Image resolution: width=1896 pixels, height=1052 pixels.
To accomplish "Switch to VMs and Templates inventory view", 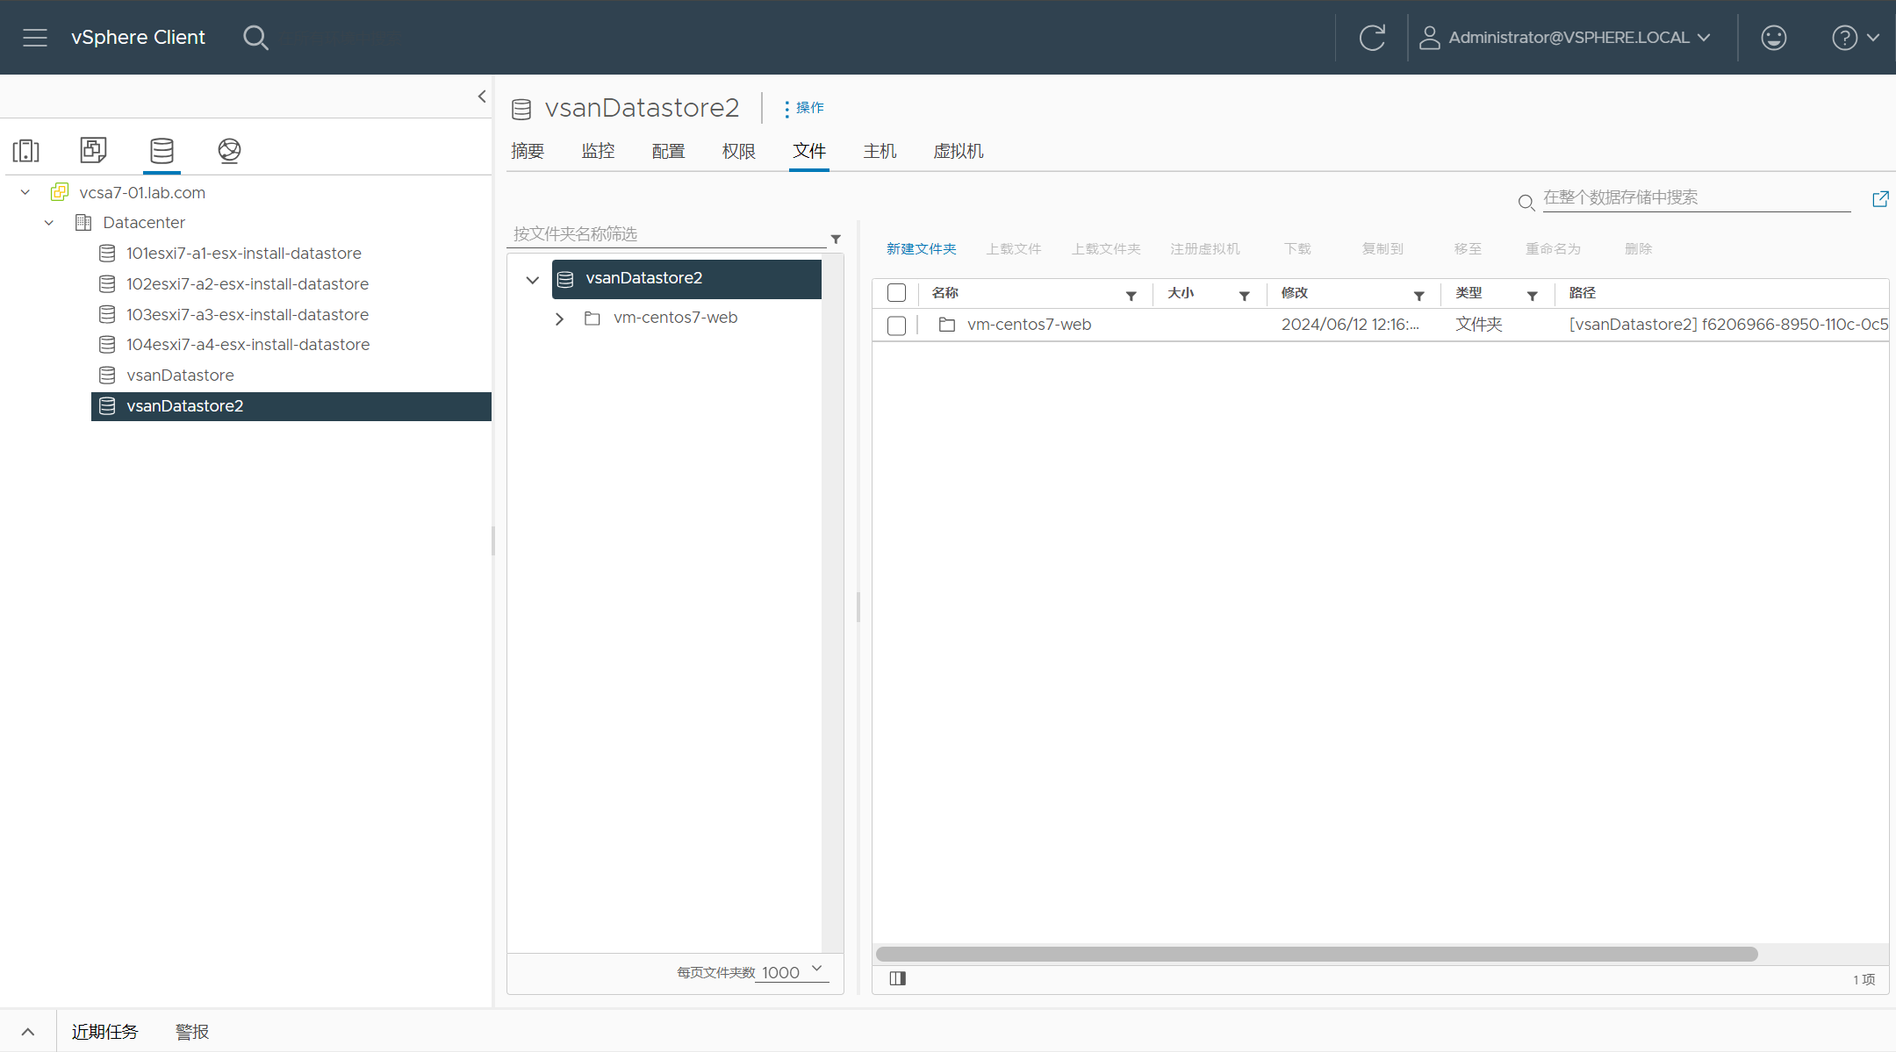I will pyautogui.click(x=93, y=150).
